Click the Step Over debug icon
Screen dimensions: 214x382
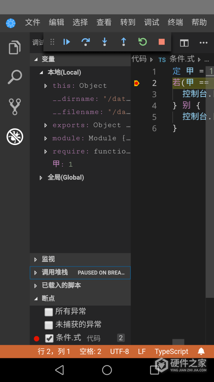86,42
